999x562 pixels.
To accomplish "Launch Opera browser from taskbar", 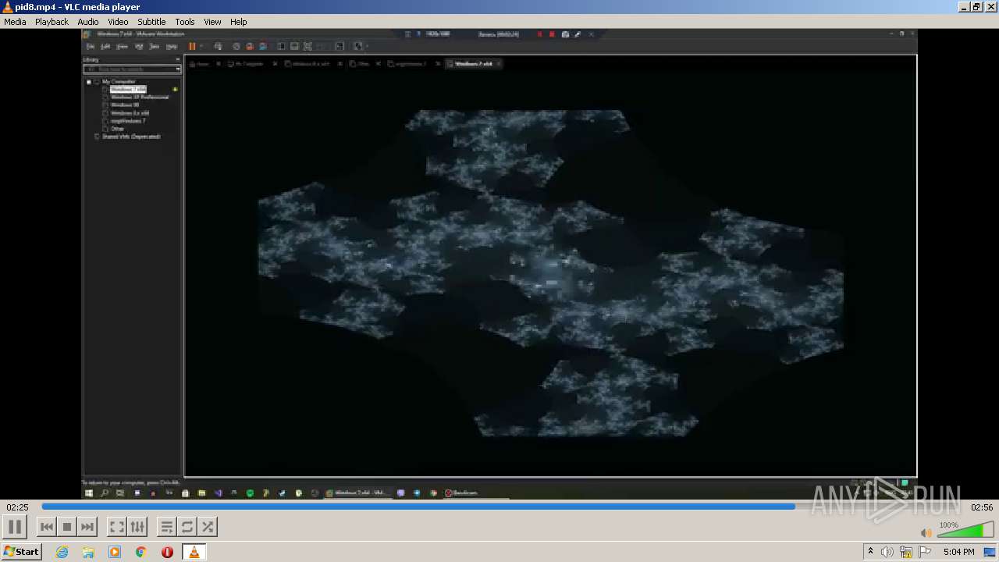I will click(167, 552).
